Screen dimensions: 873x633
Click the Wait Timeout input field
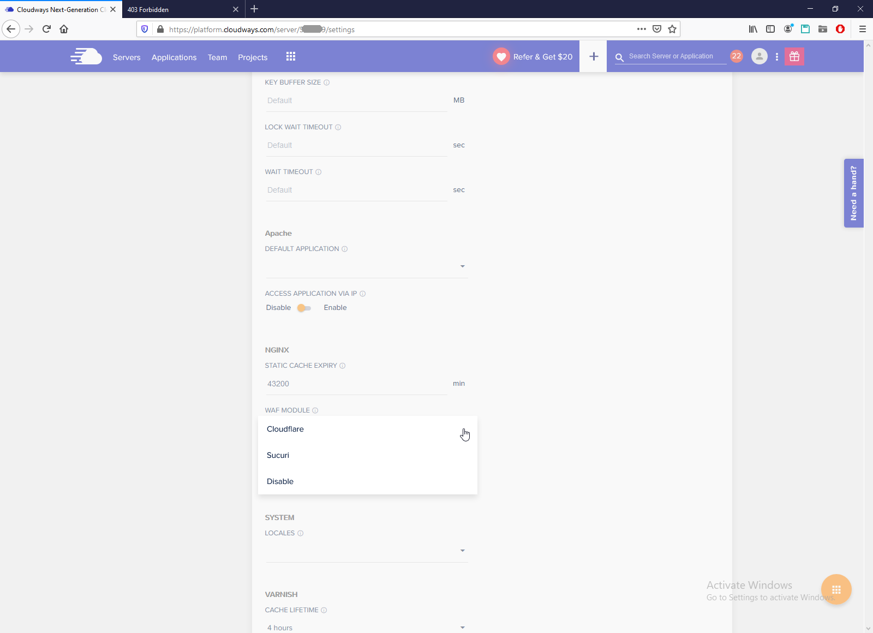[357, 190]
